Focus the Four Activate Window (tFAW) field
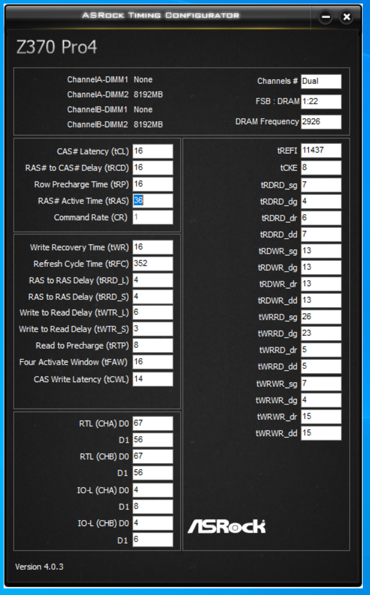Viewport: 370px width, 595px height. pos(153,362)
